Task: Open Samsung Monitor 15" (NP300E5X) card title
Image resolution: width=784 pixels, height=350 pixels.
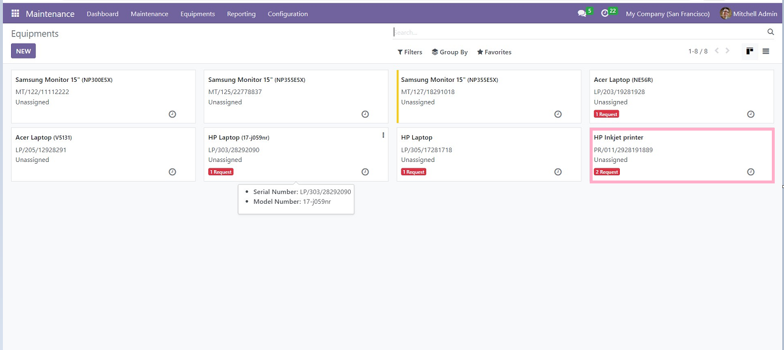Action: point(64,80)
